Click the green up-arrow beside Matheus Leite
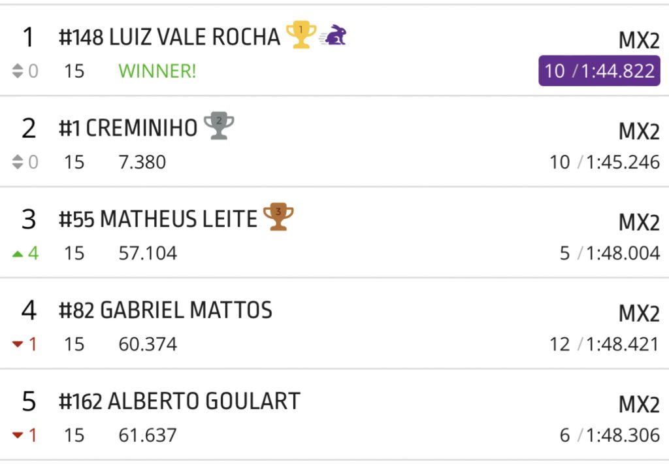This screenshot has height=464, width=669. click(18, 254)
